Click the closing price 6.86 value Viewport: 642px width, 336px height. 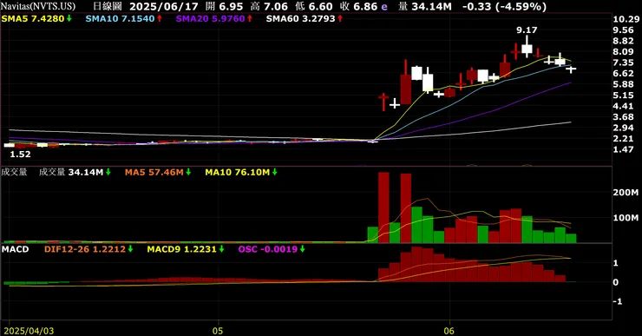click(364, 7)
